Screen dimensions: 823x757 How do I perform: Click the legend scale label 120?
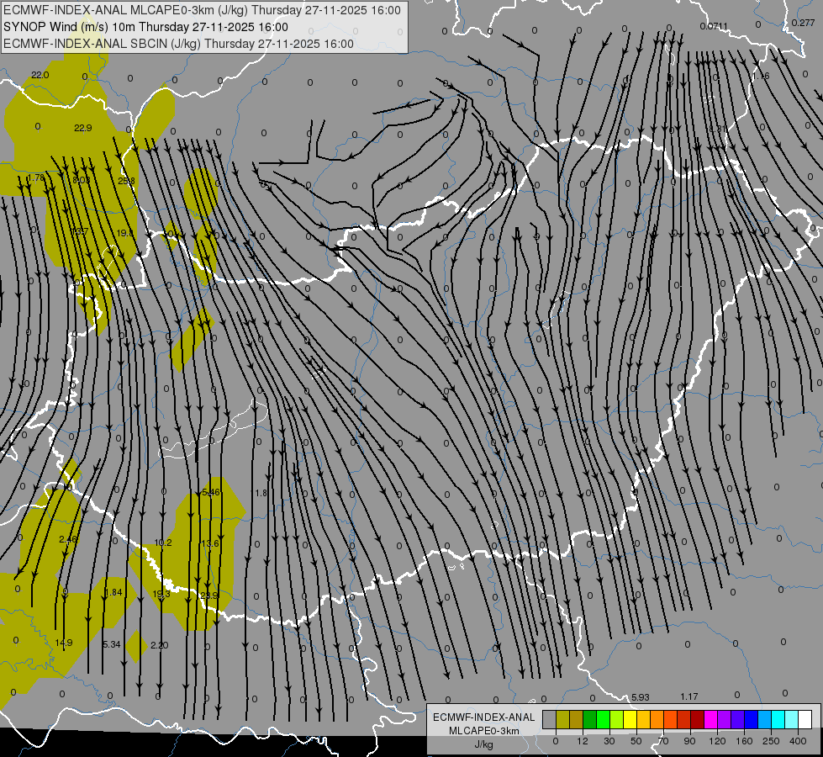click(x=717, y=741)
